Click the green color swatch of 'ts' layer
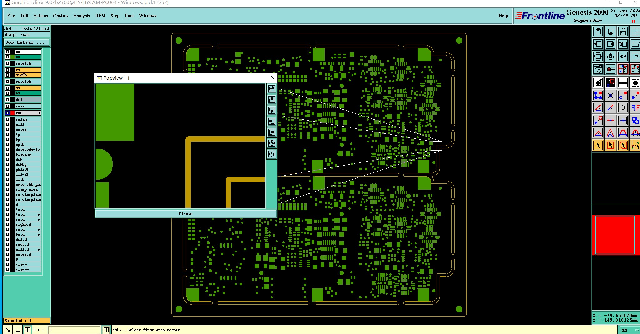The width and height of the screenshot is (640, 334). [x=12, y=57]
